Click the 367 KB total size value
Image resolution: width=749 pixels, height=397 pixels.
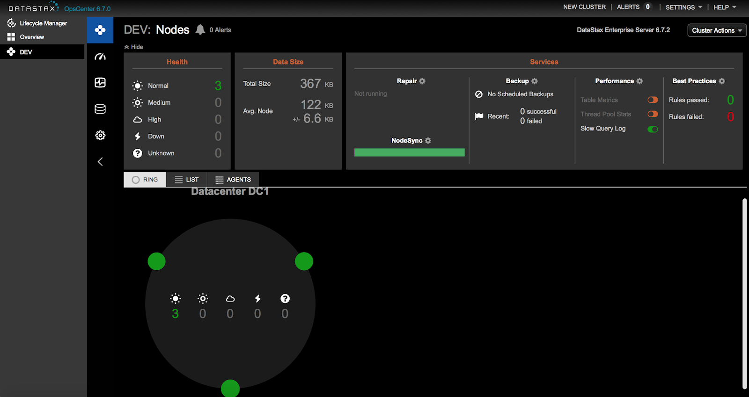tap(316, 84)
